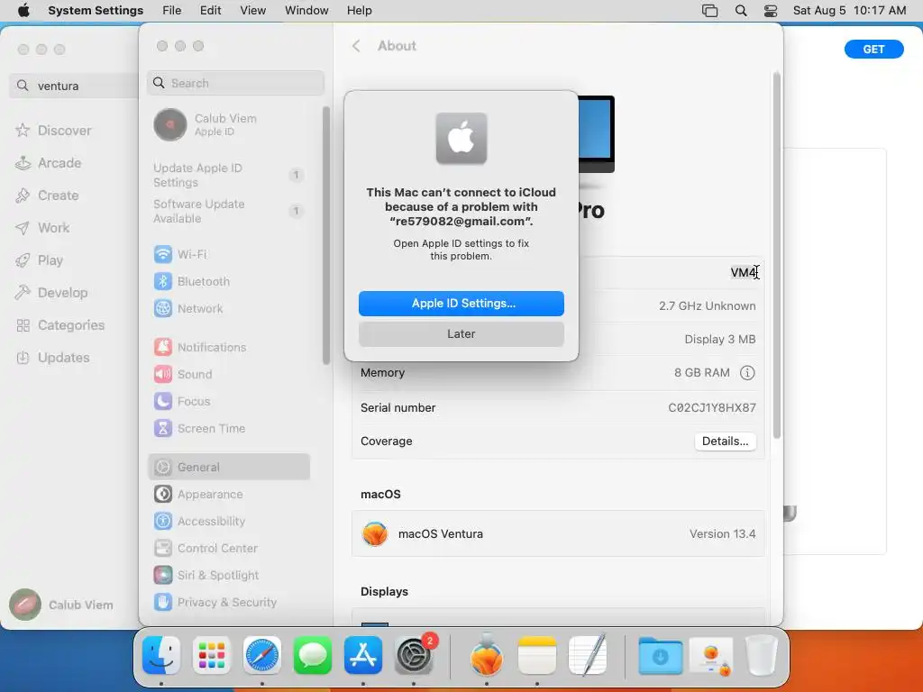Open the View menu
Image resolution: width=923 pixels, height=692 pixels.
click(x=252, y=11)
